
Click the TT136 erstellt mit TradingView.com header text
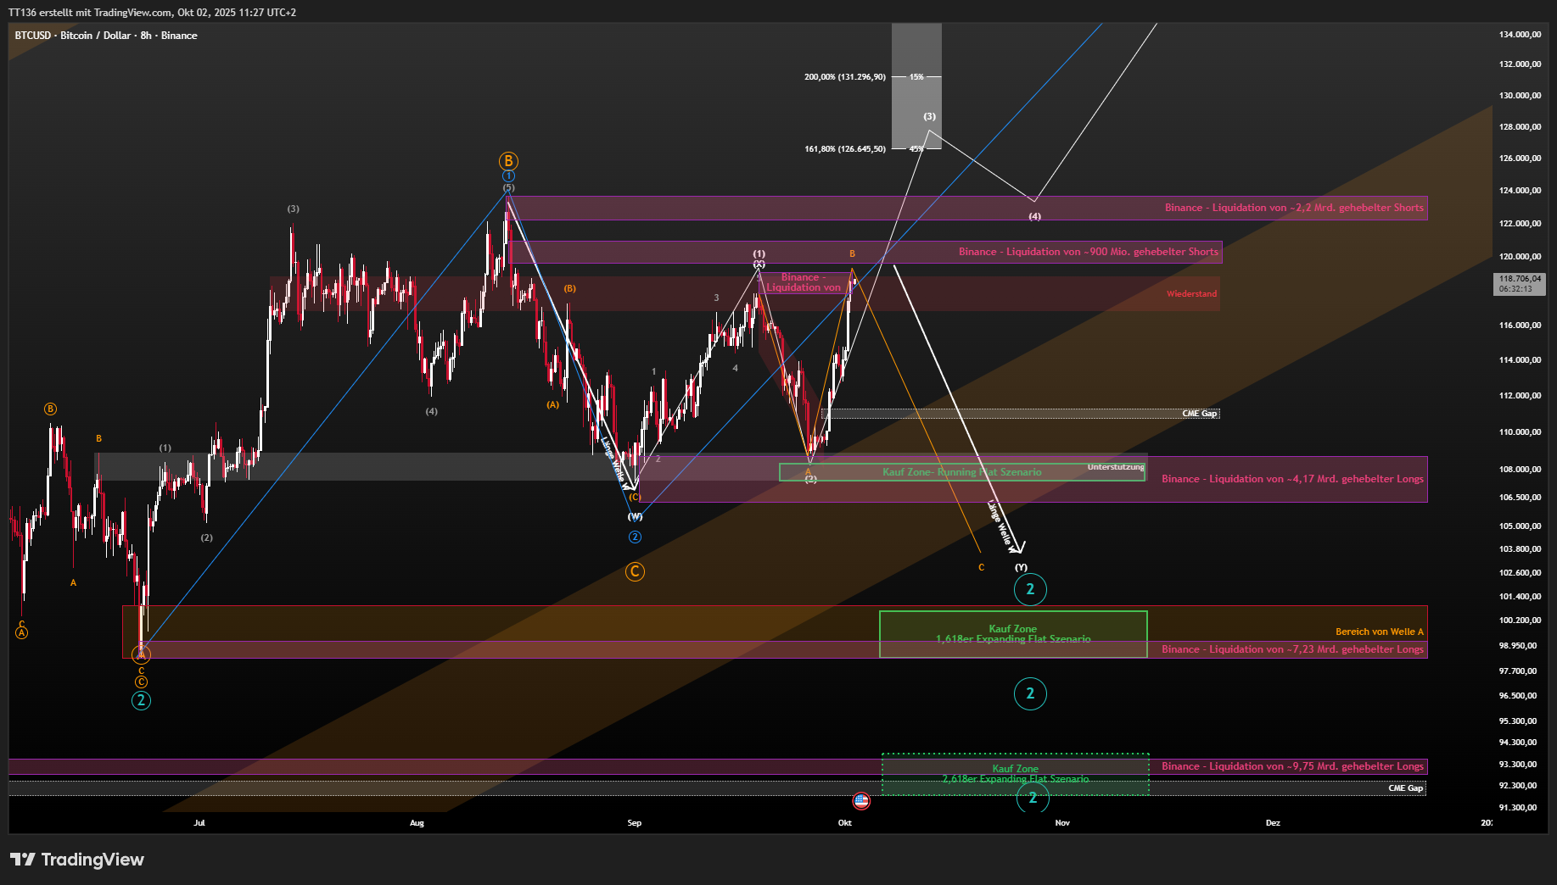point(153,13)
